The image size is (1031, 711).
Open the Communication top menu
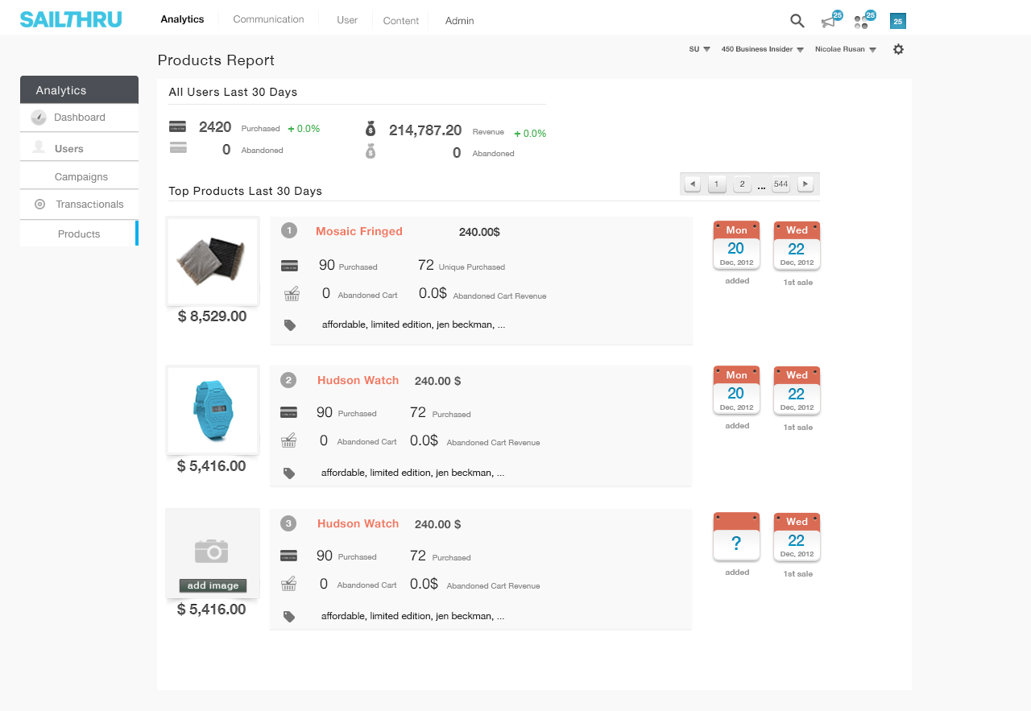point(268,19)
